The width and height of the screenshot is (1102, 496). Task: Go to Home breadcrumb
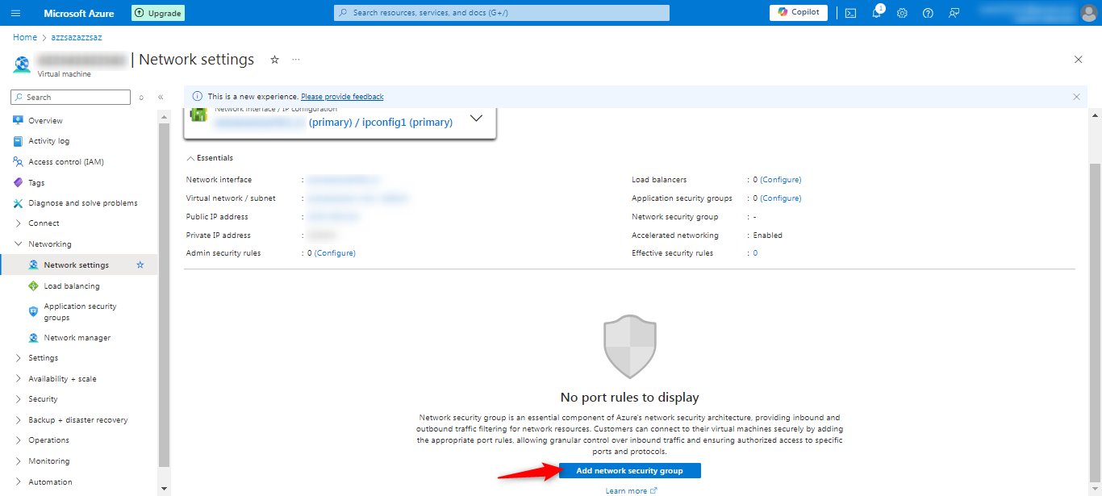[x=25, y=37]
